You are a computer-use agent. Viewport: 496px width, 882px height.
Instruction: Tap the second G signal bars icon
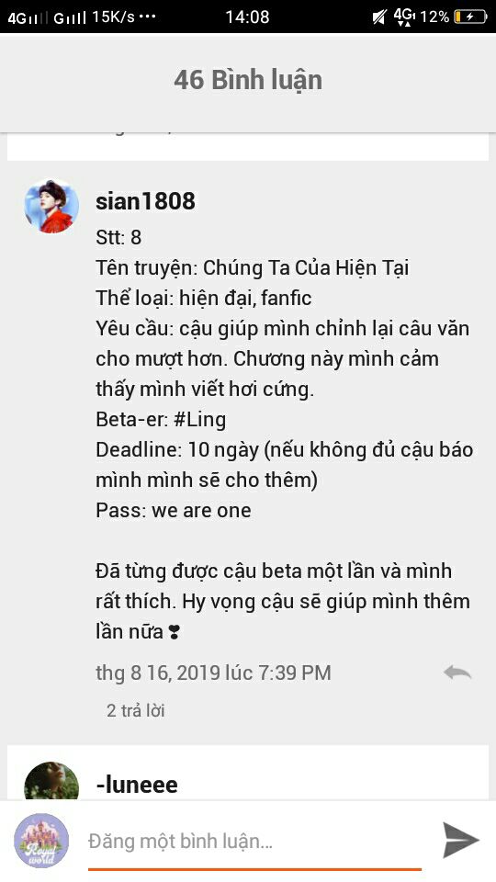[x=70, y=17]
